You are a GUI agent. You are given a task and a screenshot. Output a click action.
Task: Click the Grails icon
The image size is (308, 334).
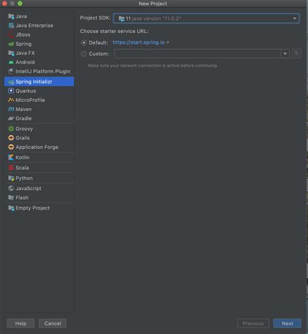tap(11, 138)
